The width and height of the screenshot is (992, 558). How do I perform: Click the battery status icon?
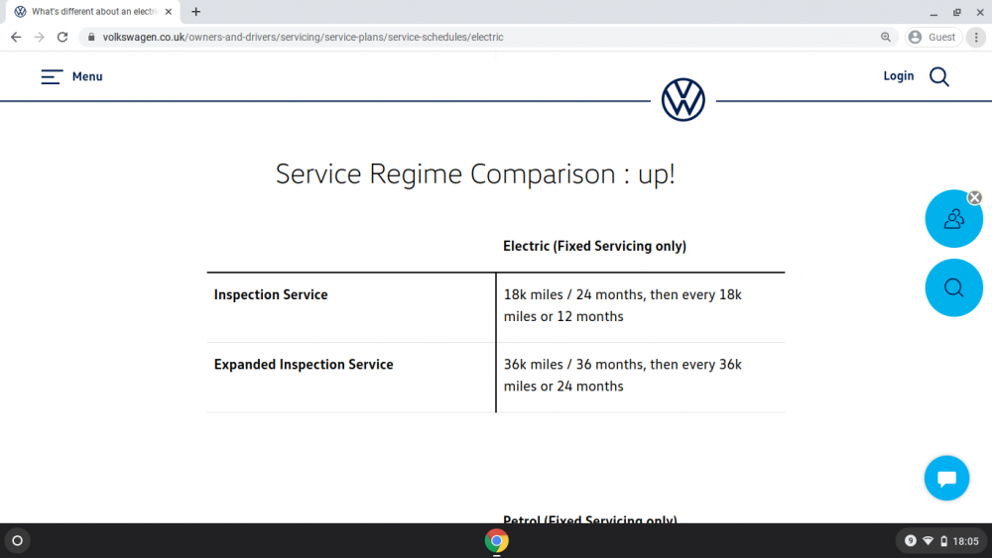click(944, 541)
